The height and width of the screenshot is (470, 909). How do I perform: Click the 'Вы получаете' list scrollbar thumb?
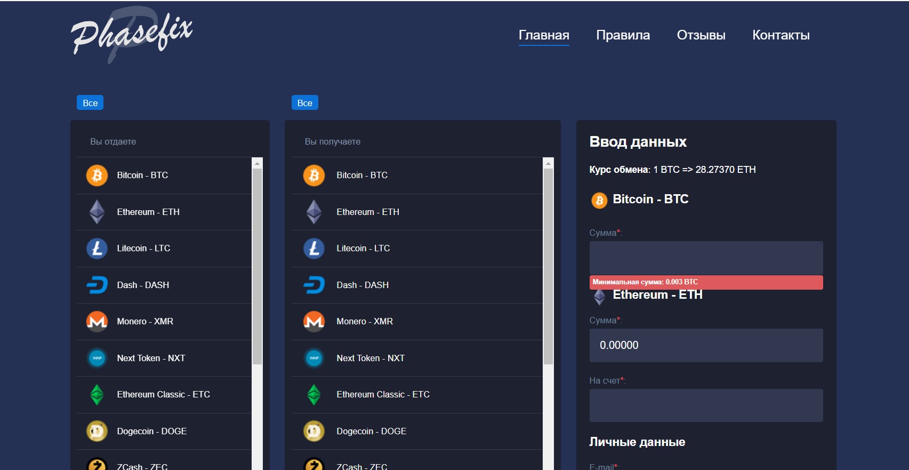click(548, 267)
